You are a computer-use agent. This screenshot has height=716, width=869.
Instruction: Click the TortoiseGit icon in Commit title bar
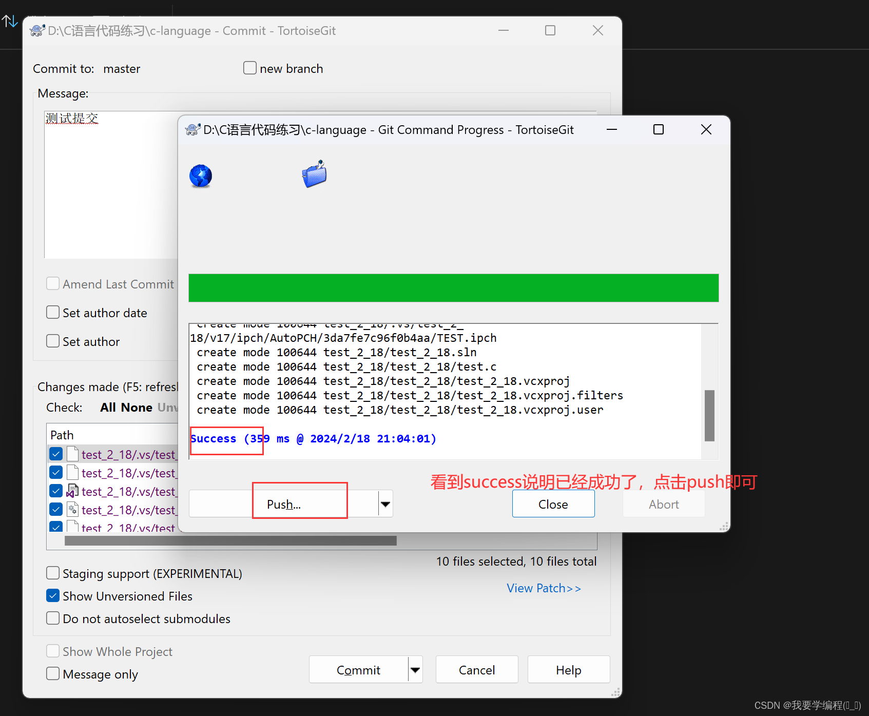click(x=37, y=31)
